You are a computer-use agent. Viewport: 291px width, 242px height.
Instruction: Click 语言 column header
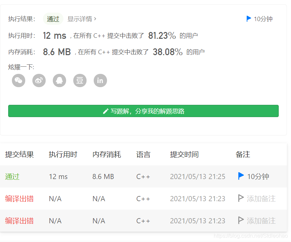point(143,155)
